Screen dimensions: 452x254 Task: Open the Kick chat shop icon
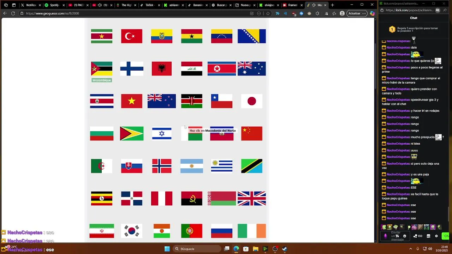[428, 236]
